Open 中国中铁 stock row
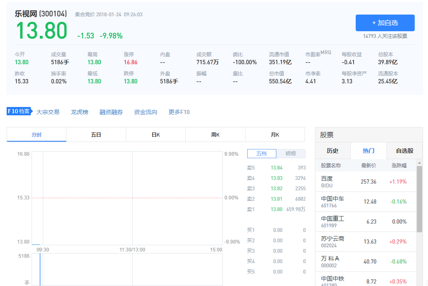The height and width of the screenshot is (286, 428). point(366,279)
